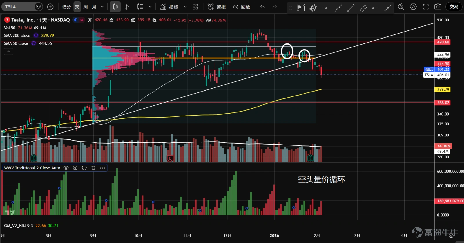Viewport: 464px width, 243px height.
Task: Open WWV indicator more options
Action: pos(102,168)
